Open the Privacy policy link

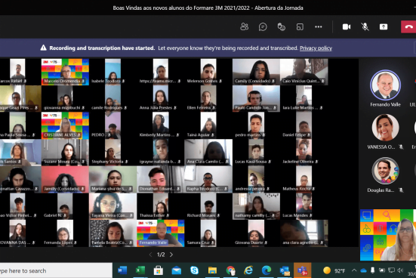316,48
